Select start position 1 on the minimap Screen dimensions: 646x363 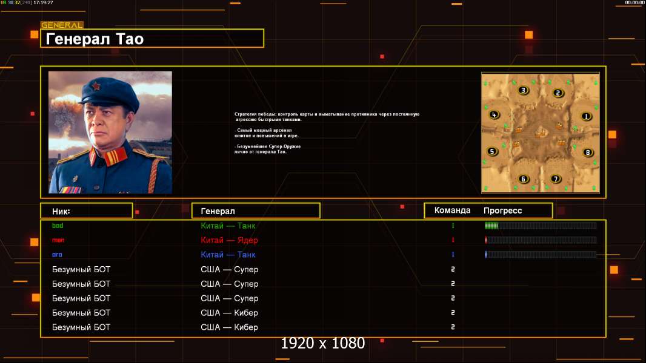(x=586, y=116)
